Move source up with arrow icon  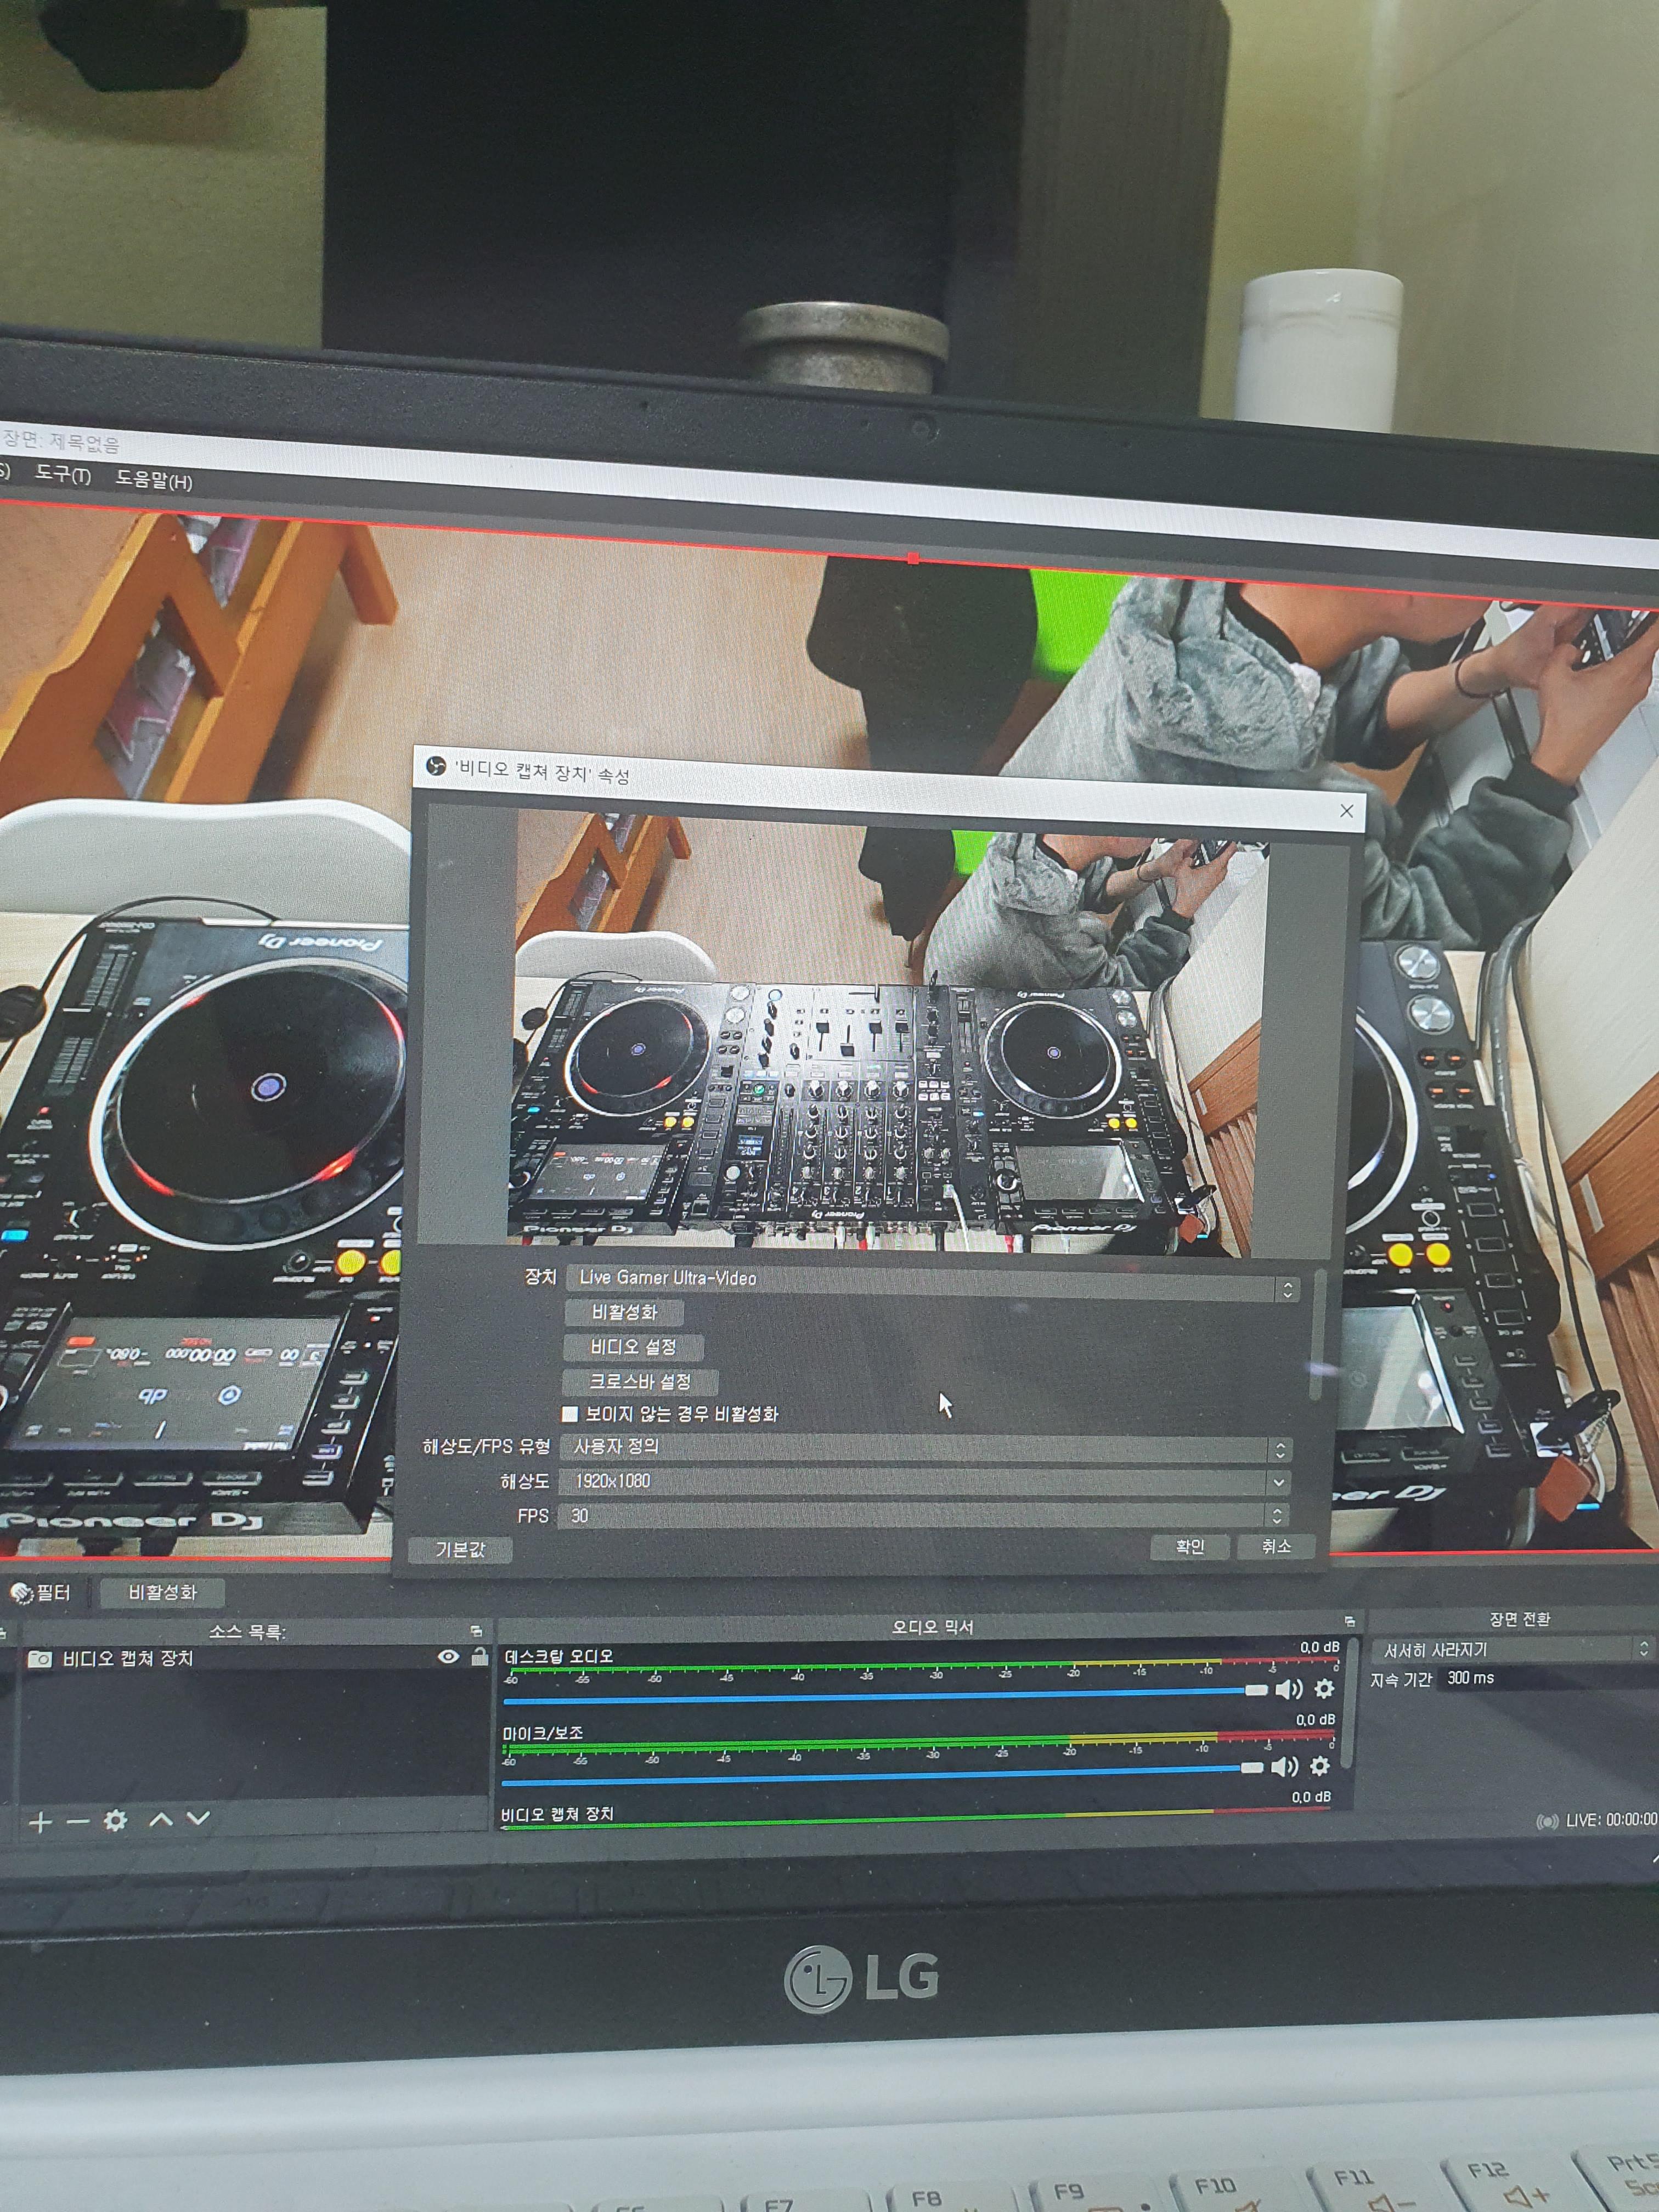[160, 1819]
